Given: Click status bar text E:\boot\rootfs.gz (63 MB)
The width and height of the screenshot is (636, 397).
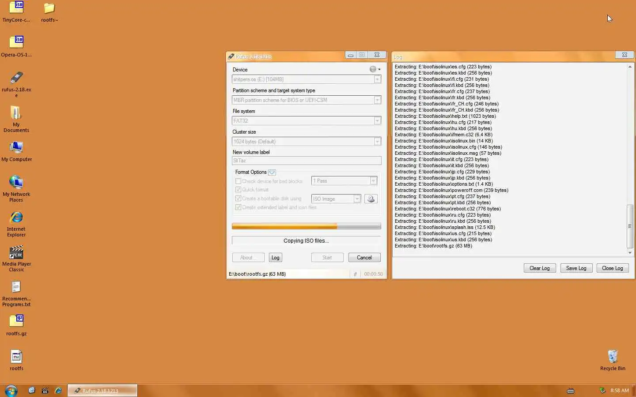Looking at the screenshot, I should coord(257,274).
